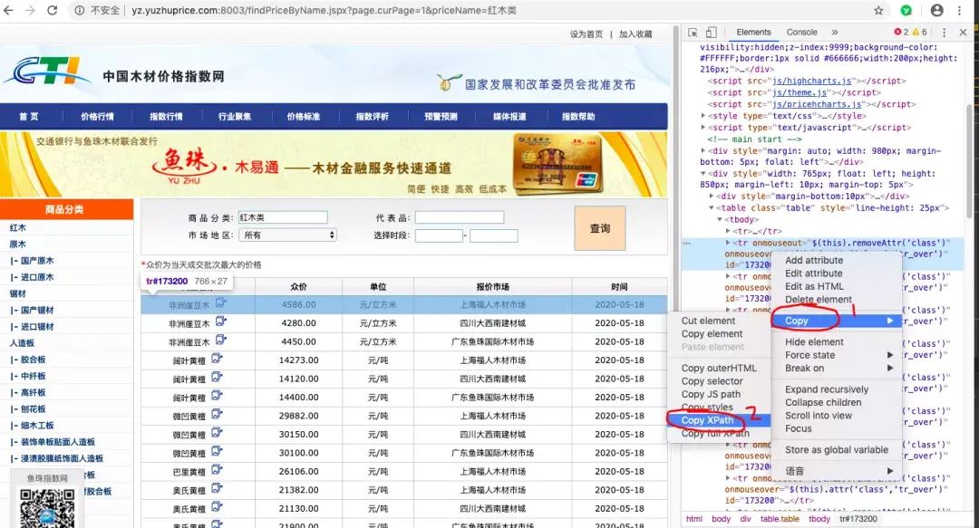The width and height of the screenshot is (979, 528).
Task: Choose Copy outerHTML
Action: [x=719, y=369]
